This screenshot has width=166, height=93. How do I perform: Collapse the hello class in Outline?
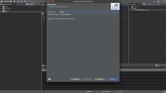coord(130,8)
